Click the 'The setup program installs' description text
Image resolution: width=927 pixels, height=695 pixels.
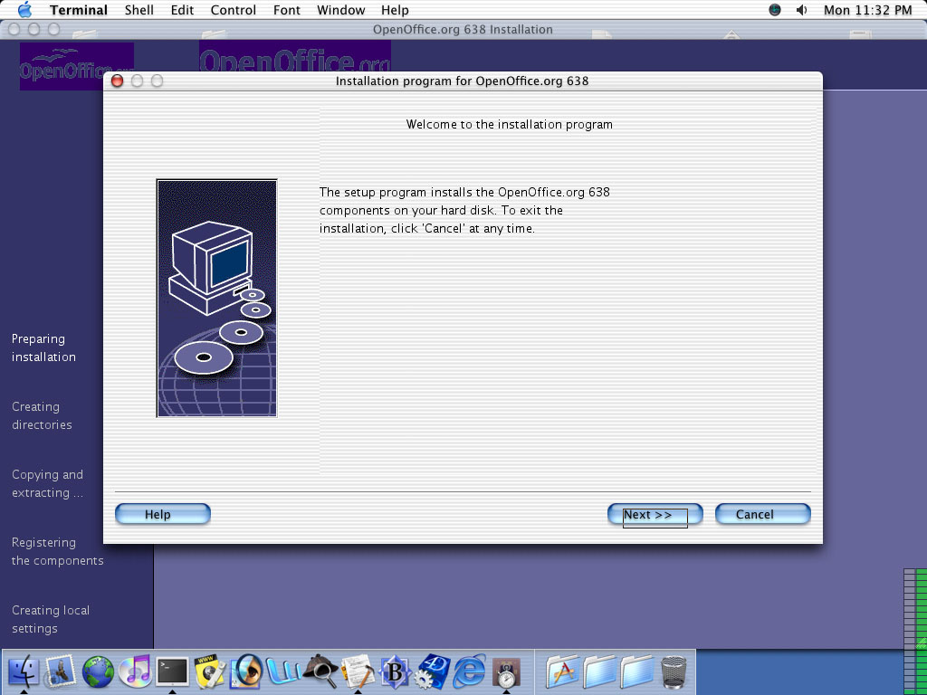click(464, 210)
